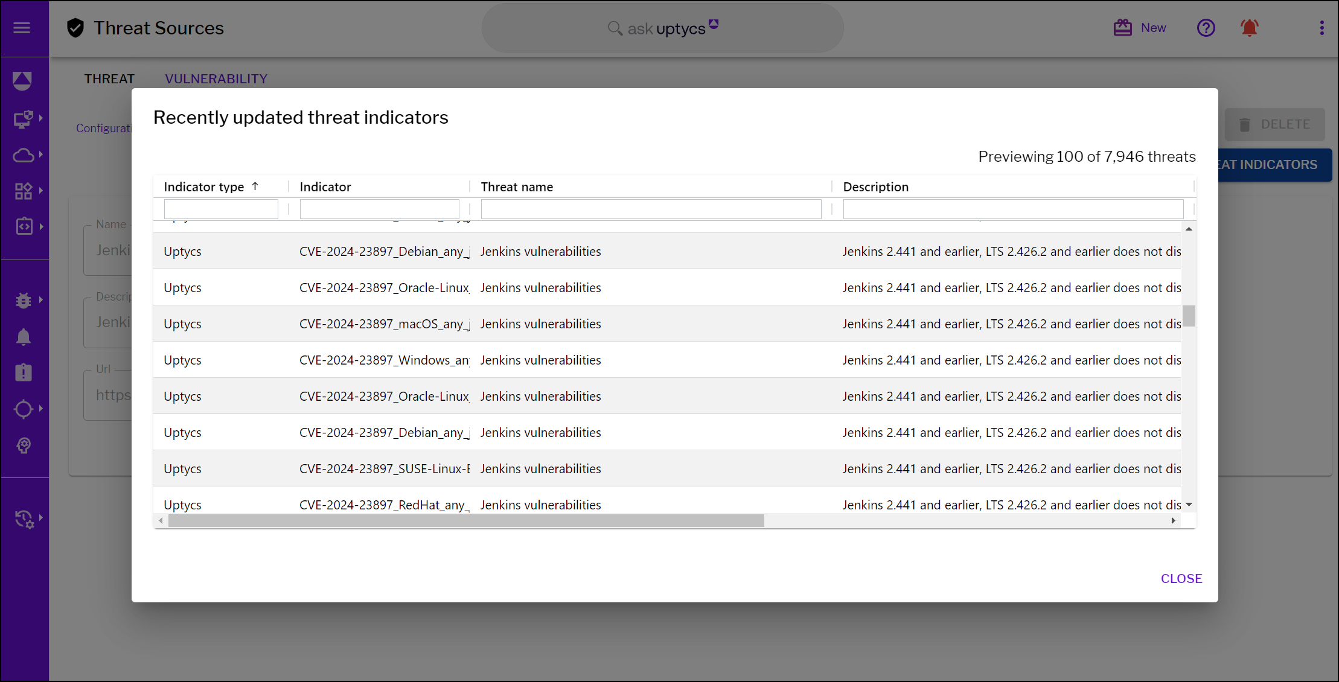The image size is (1339, 682).
Task: Switch to the VULNERABILITY tab
Action: [216, 78]
